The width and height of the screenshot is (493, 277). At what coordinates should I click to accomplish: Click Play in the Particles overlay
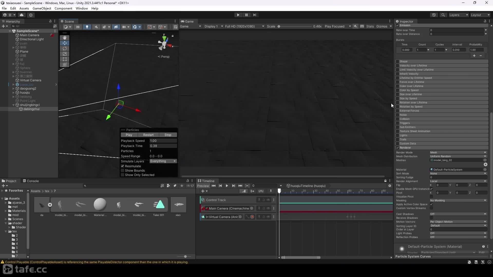(129, 135)
